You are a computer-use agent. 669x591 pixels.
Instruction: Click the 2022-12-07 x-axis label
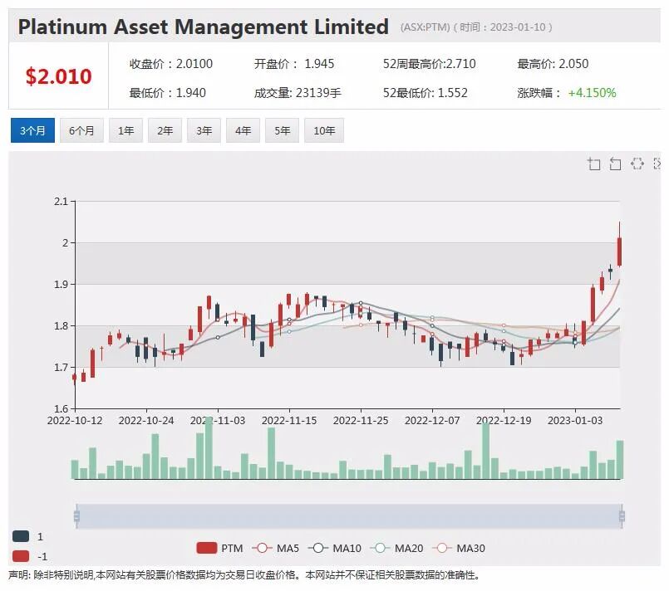[432, 421]
